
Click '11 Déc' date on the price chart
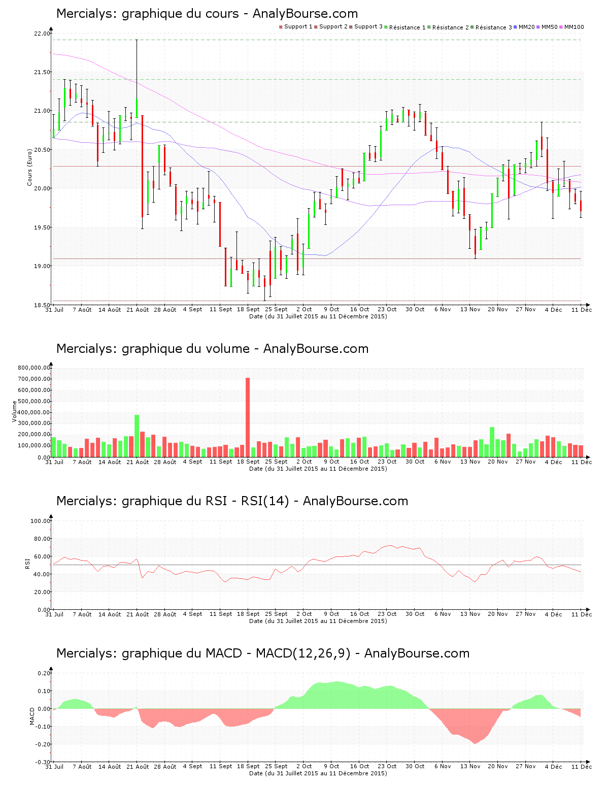tap(582, 310)
